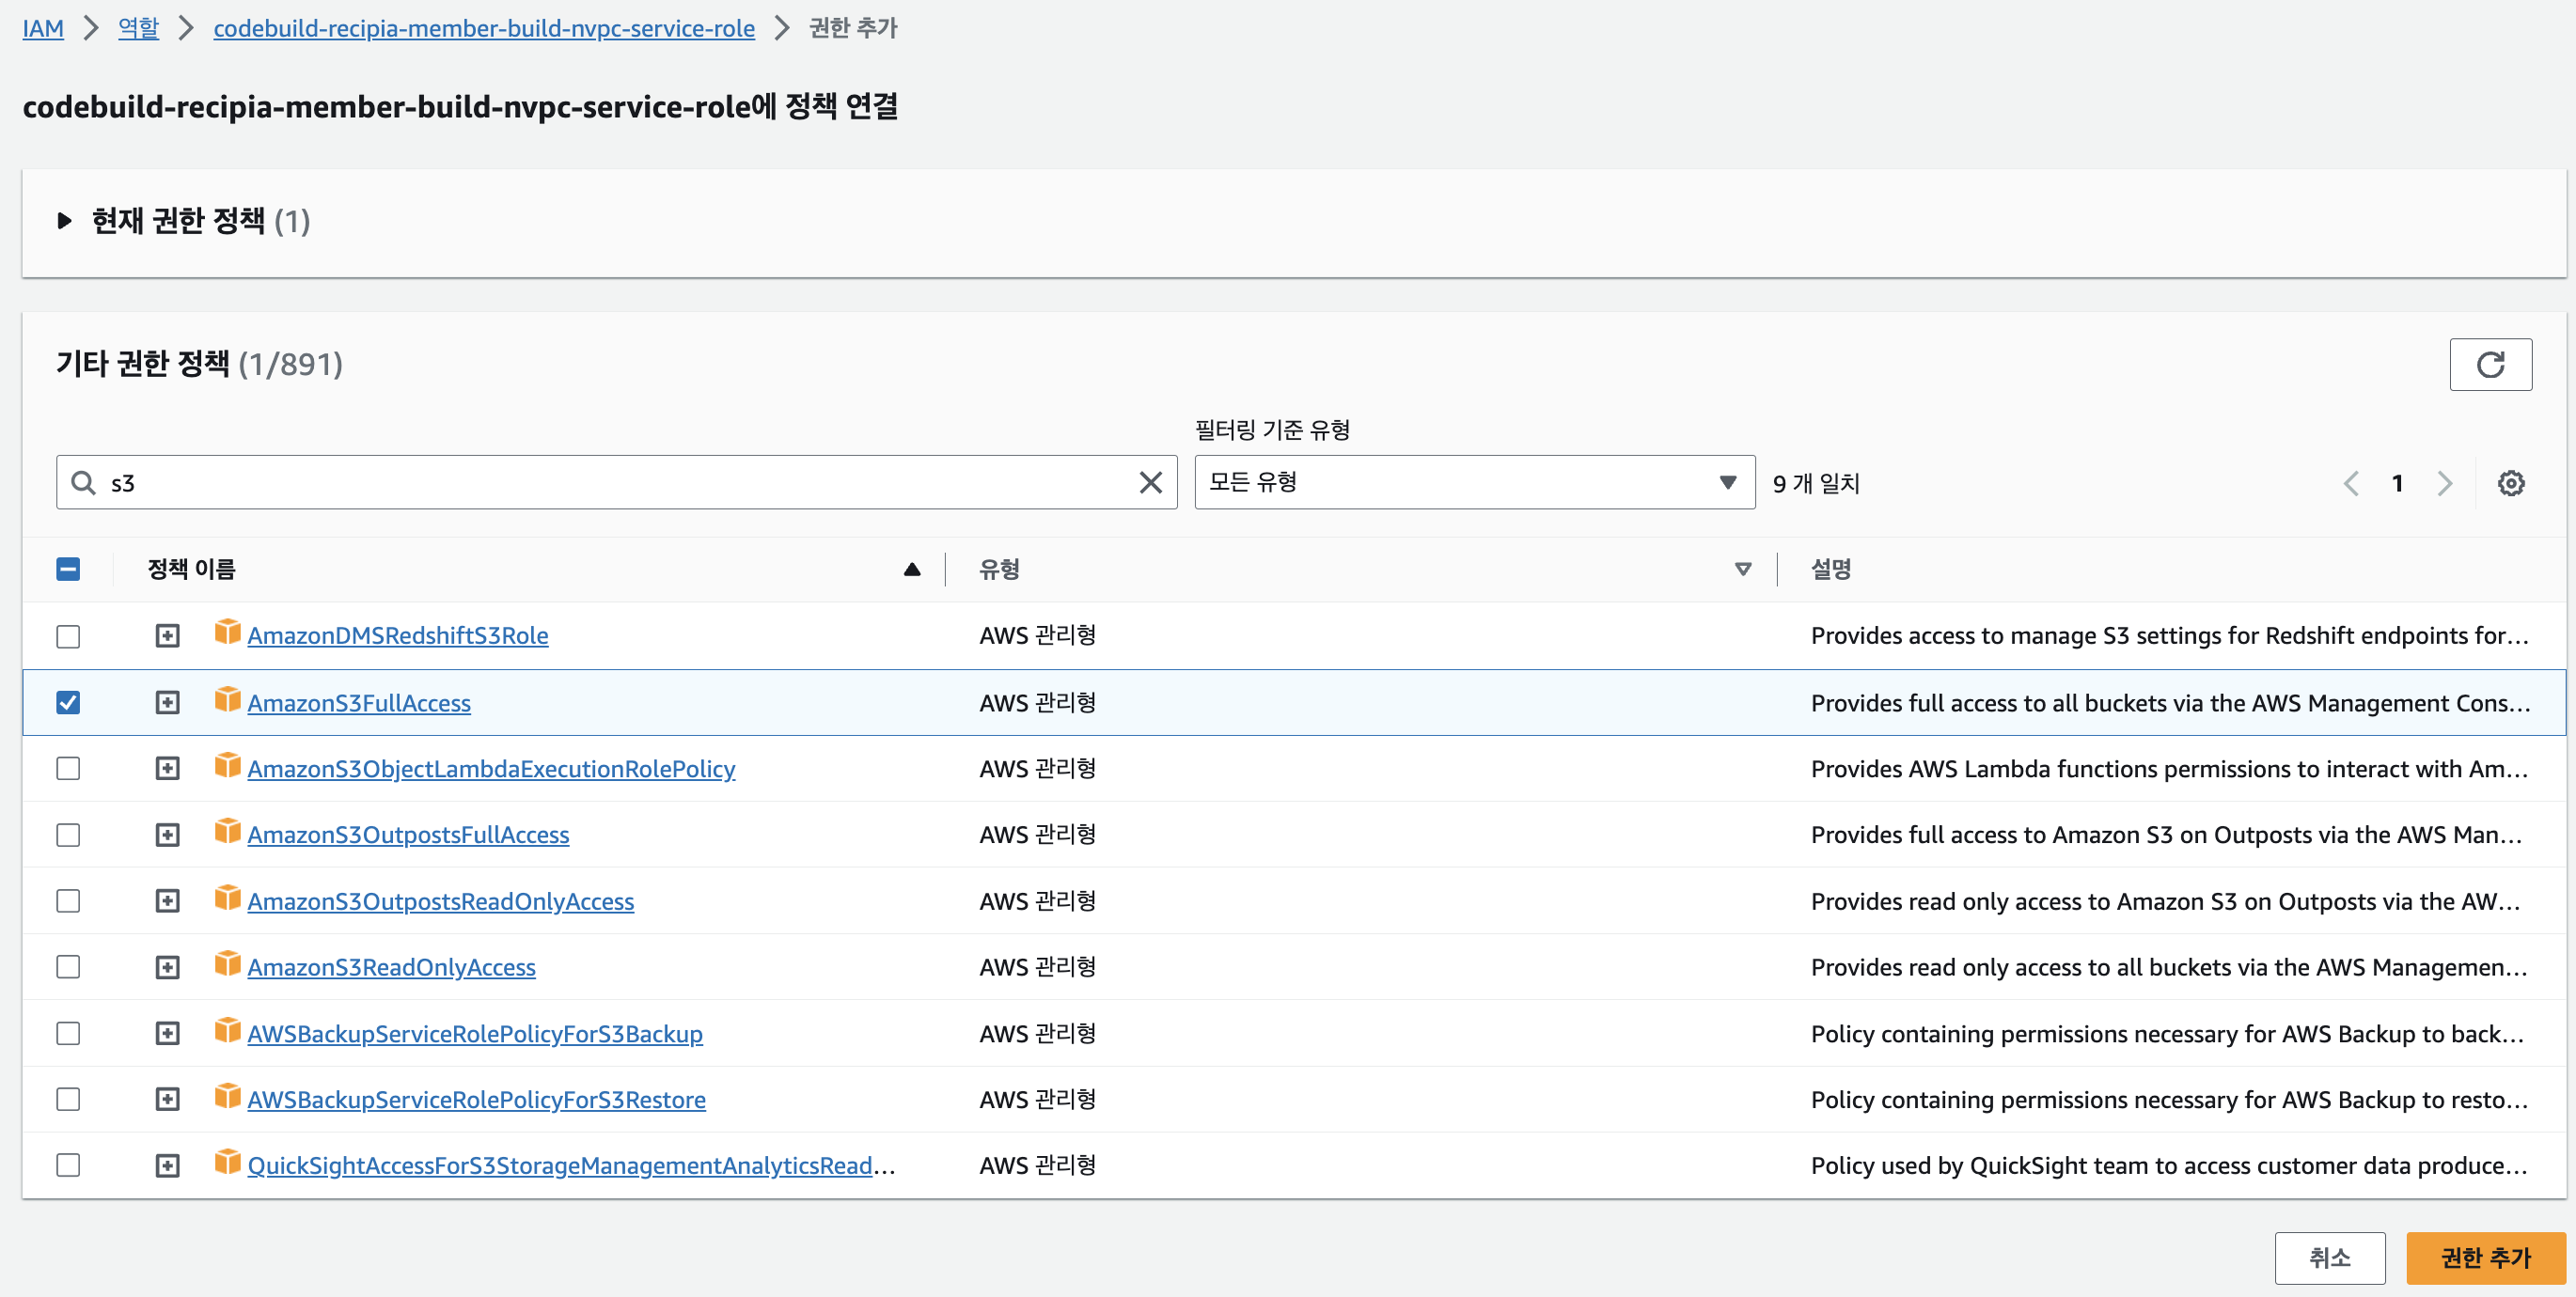Open the AmazonDMSRedshiftS3Role policy link
2576x1297 pixels.
[x=398, y=635]
